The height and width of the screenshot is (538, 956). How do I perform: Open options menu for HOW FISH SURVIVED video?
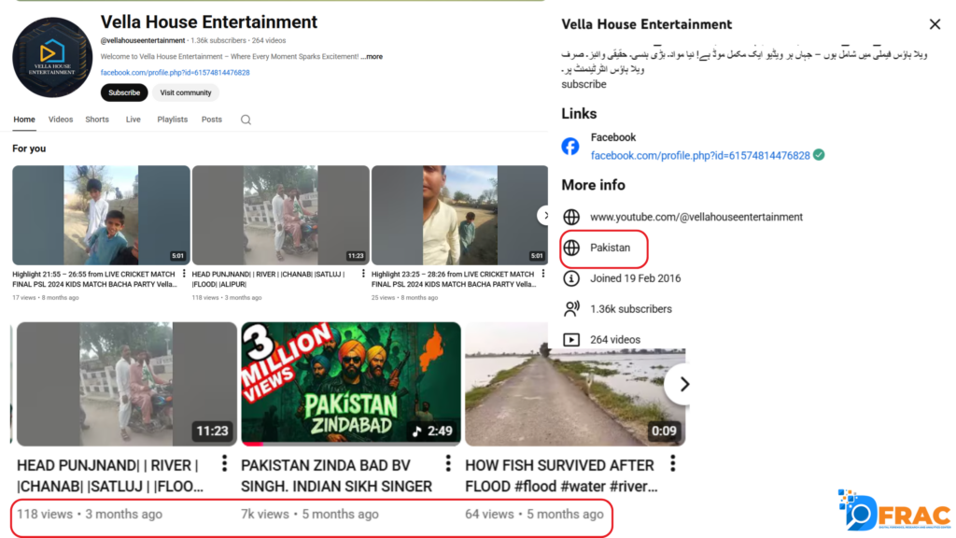coord(672,464)
